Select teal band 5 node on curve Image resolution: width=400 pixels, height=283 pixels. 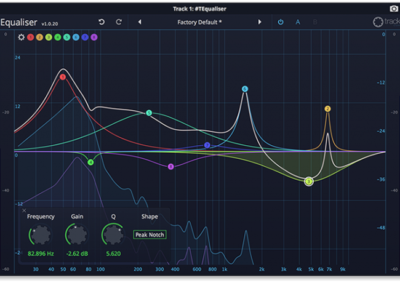coord(149,113)
